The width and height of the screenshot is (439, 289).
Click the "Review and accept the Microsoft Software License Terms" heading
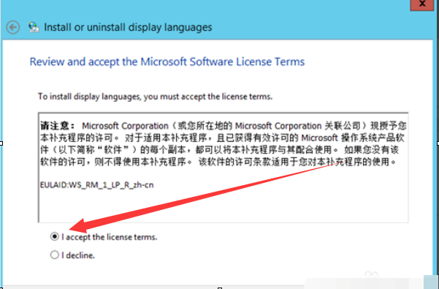[x=167, y=61]
